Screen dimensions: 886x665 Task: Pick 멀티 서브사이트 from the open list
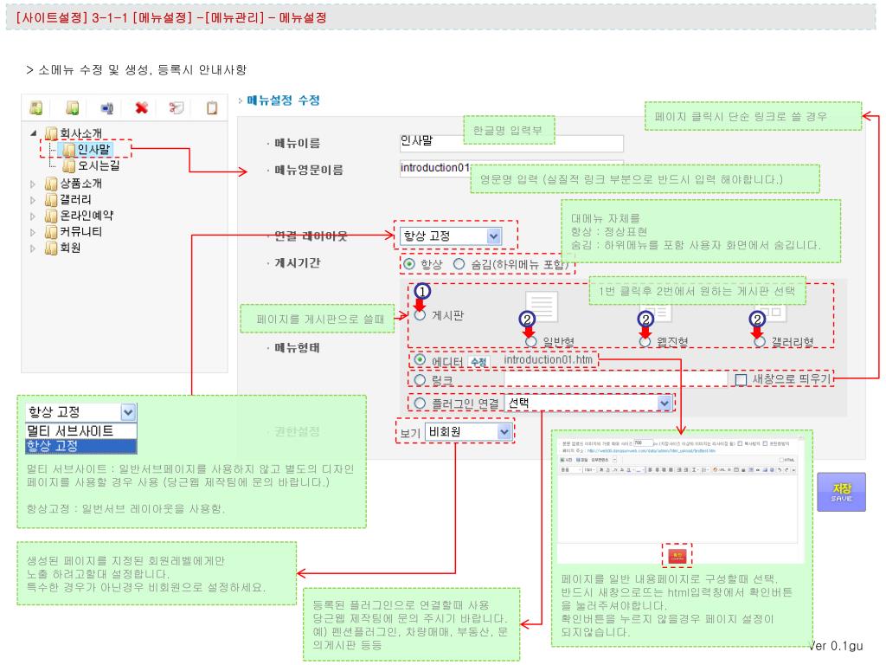click(80, 431)
